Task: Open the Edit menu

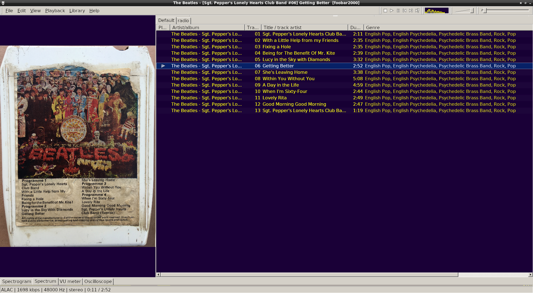Action: (x=21, y=11)
